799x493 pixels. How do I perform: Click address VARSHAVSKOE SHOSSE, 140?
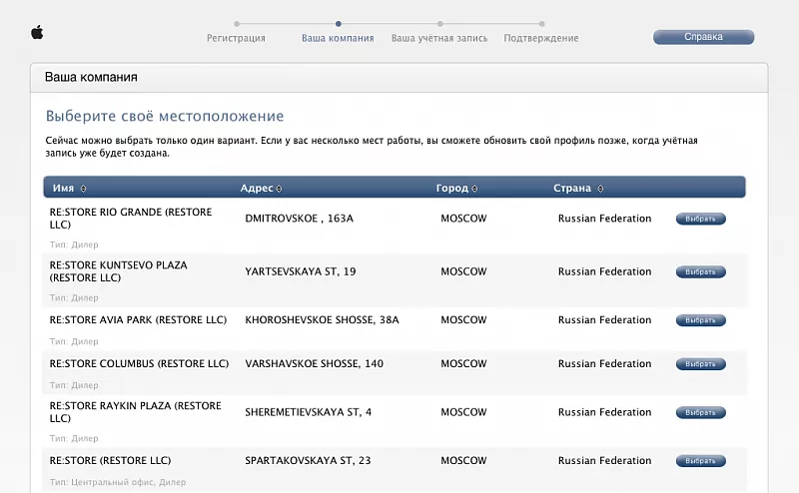[314, 363]
